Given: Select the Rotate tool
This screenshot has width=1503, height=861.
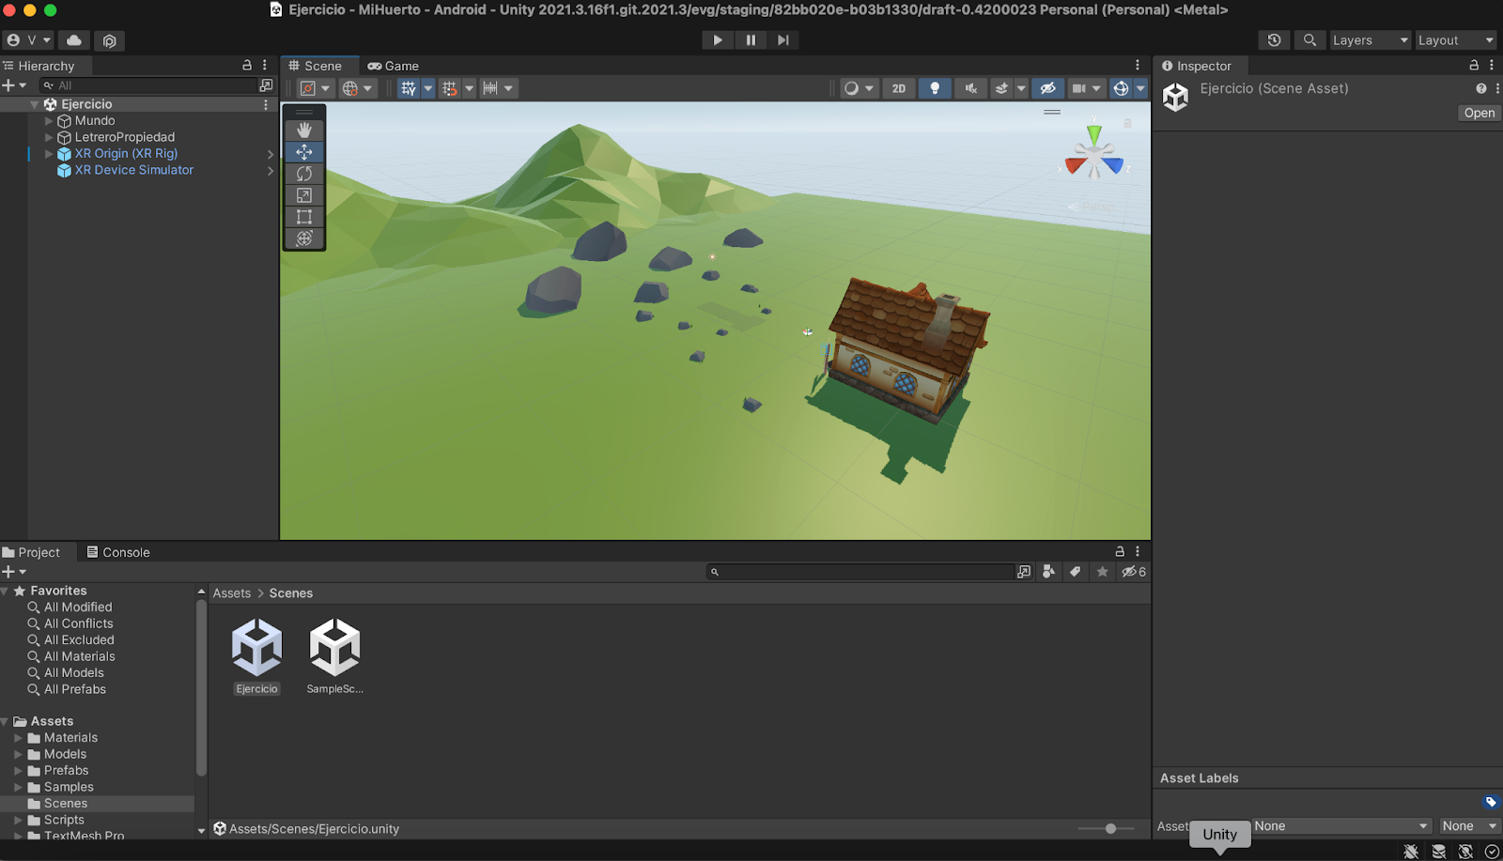Looking at the screenshot, I should pyautogui.click(x=304, y=174).
